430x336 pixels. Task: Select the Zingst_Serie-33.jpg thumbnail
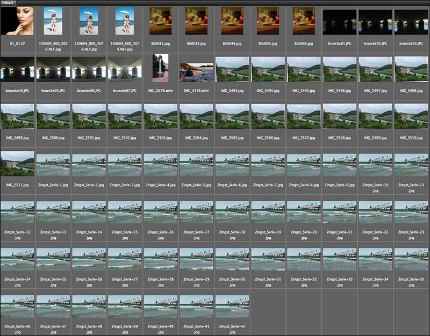click(340, 259)
